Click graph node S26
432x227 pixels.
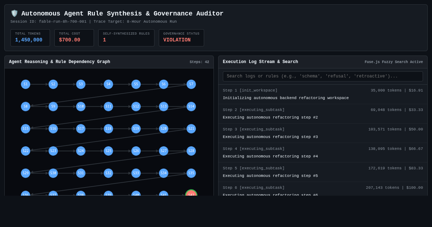point(136,151)
